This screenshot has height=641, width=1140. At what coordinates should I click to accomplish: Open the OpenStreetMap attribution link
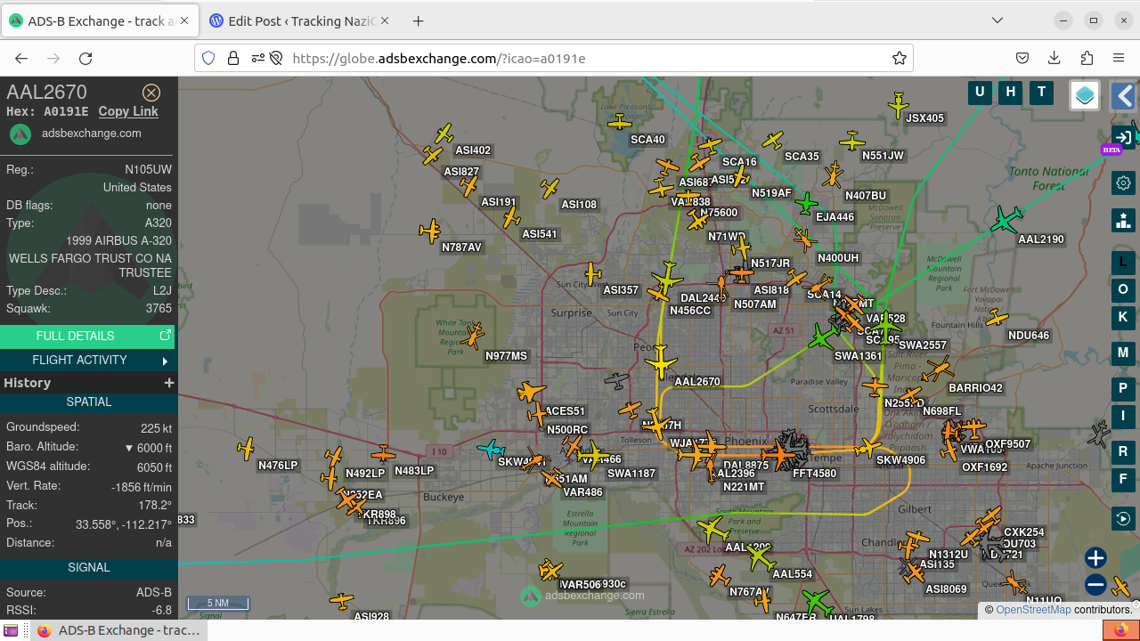click(x=1033, y=610)
